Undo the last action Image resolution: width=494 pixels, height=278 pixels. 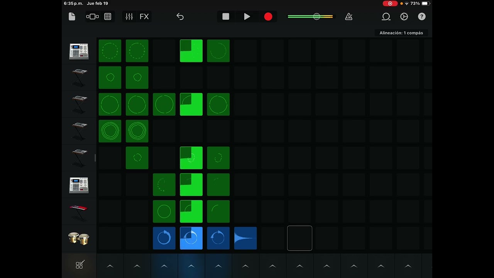(180, 17)
